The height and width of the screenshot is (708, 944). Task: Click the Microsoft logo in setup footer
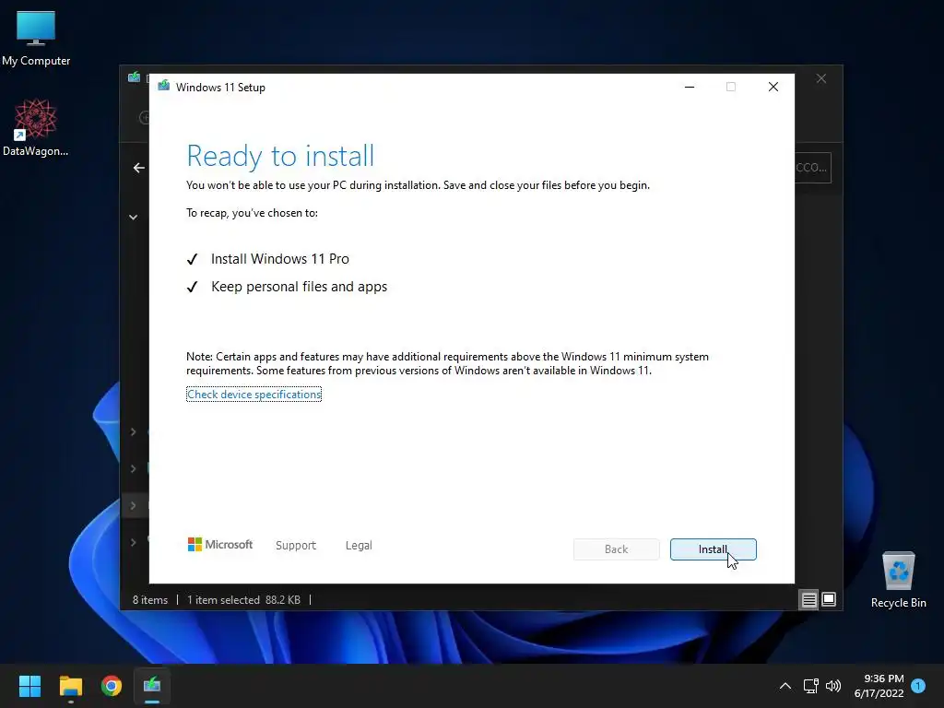tap(220, 544)
